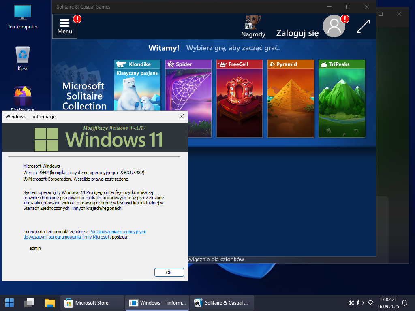Image resolution: width=415 pixels, height=311 pixels.
Task: Launch the FreeCell game tile
Action: coord(240,98)
